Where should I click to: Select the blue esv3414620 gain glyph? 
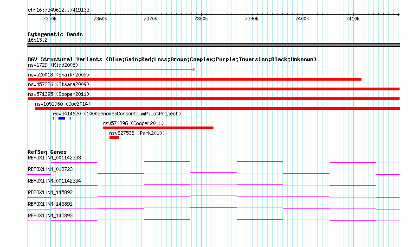(x=62, y=118)
